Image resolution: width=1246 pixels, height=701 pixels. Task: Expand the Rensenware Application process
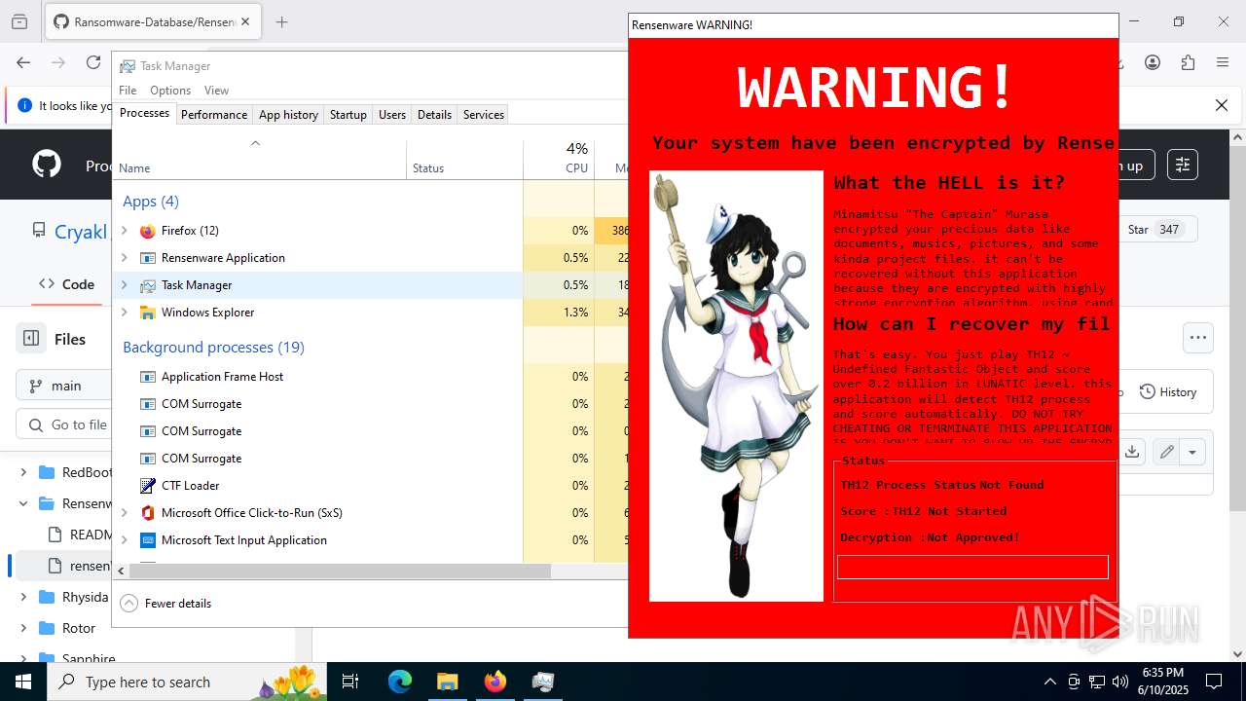tap(124, 258)
